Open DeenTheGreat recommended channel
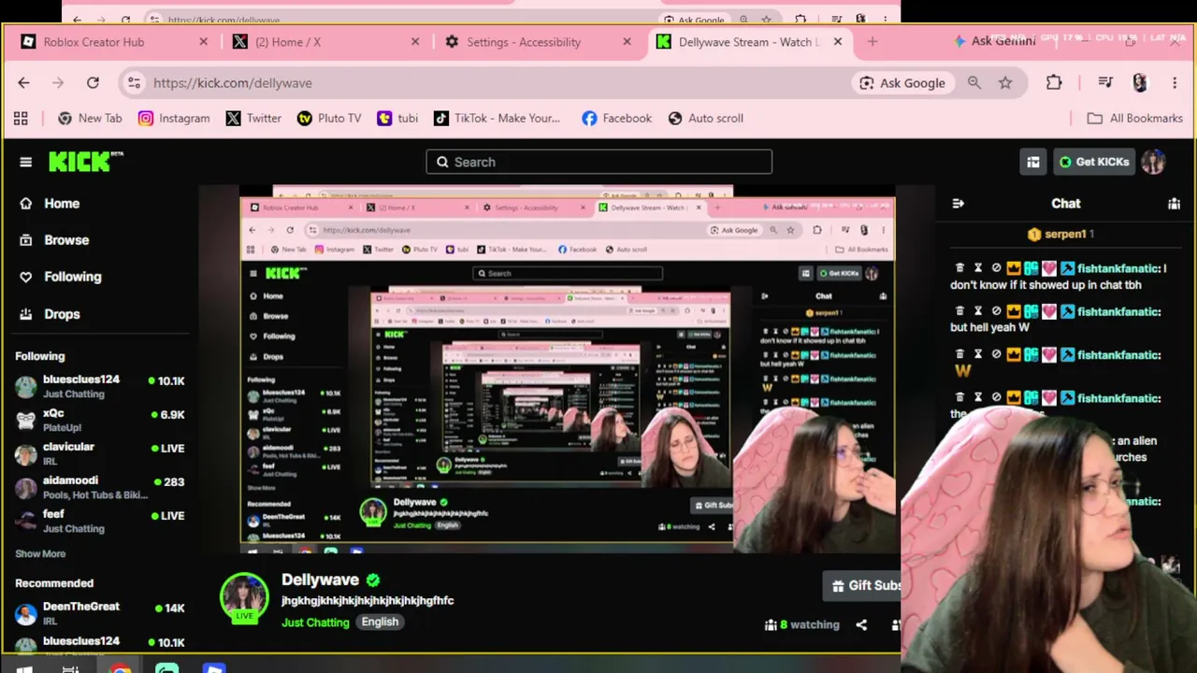This screenshot has width=1197, height=673. point(99,613)
